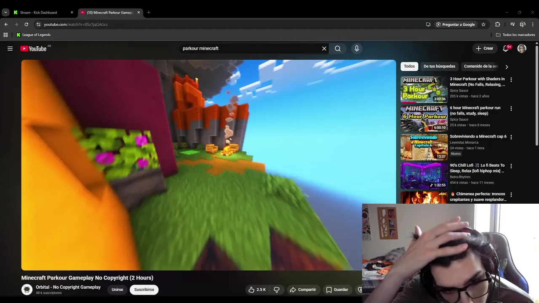Close the Kick Dashboard tab
Screen dimensions: 539x303
point(72,13)
